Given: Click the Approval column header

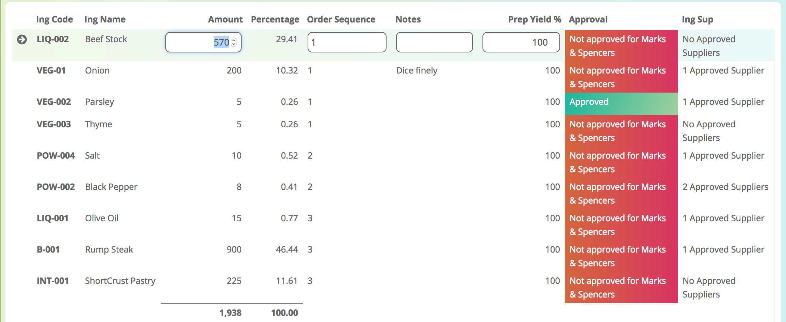Looking at the screenshot, I should 588,19.
